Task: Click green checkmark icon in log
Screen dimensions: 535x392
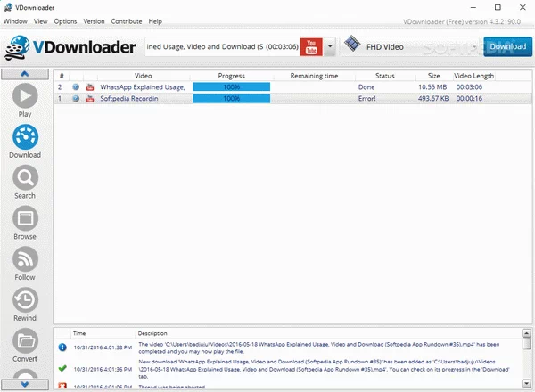Action: tap(62, 368)
